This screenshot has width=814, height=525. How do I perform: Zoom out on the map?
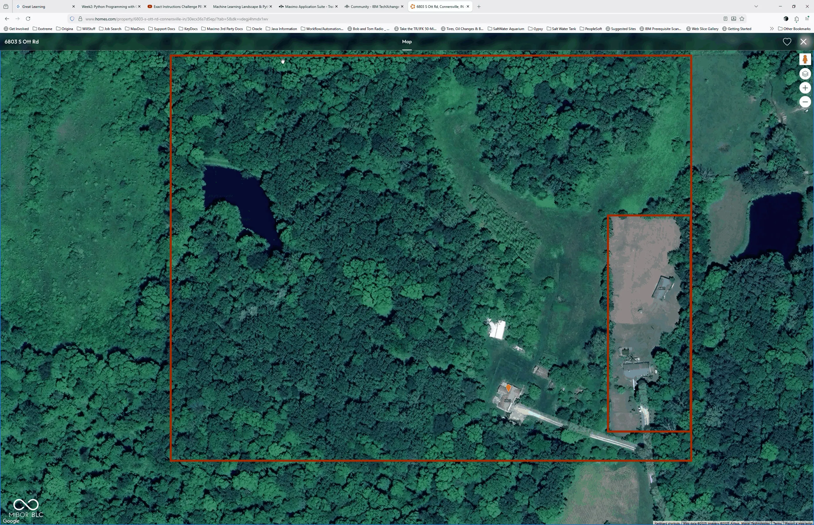(805, 101)
